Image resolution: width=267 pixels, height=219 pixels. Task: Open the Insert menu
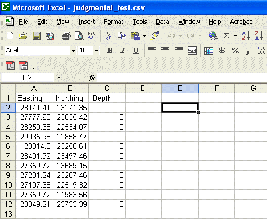(x=87, y=22)
